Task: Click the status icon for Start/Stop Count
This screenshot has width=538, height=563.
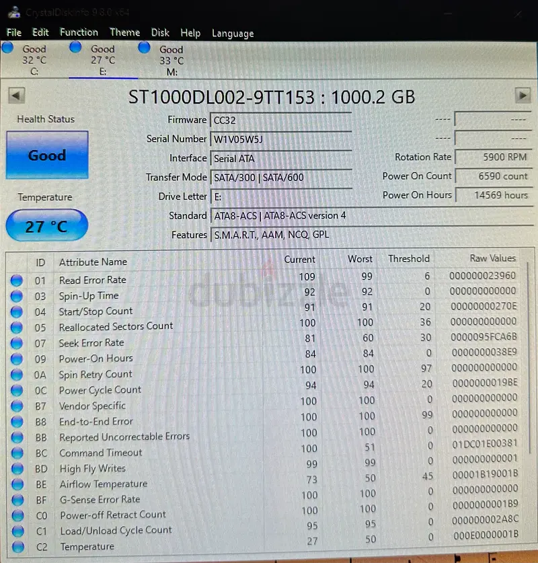Action: click(17, 311)
